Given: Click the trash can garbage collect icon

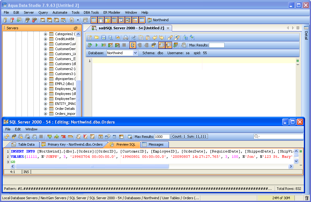Looking at the screenshot, I should [307, 198].
